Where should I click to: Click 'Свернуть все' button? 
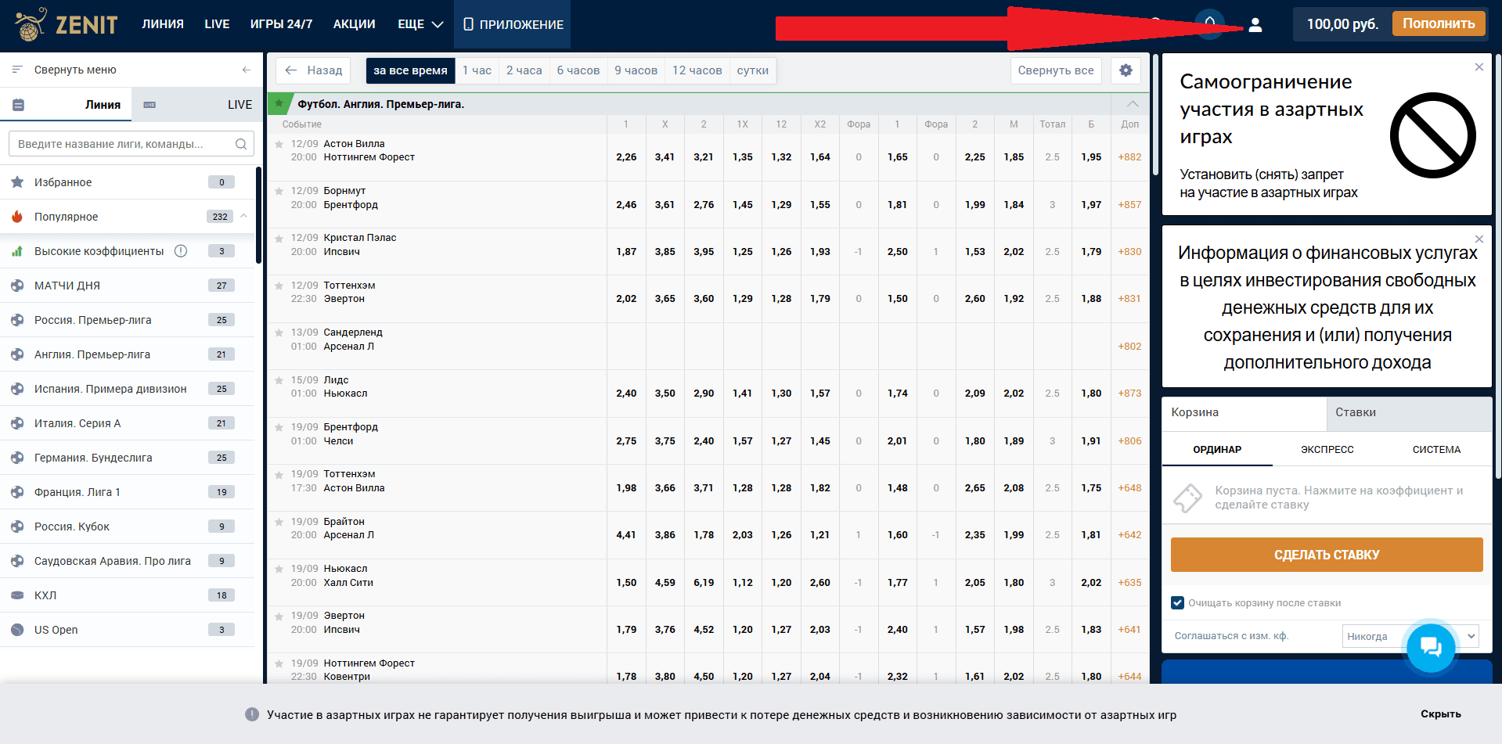(x=1056, y=70)
